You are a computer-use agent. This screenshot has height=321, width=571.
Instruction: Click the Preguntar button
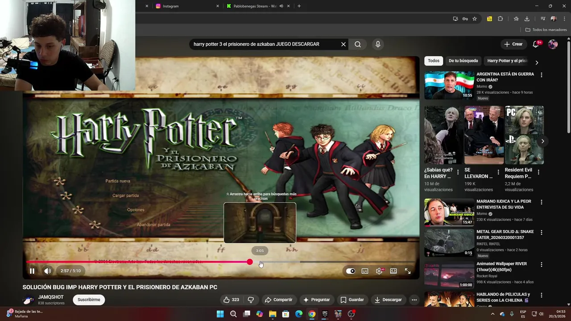(x=316, y=300)
